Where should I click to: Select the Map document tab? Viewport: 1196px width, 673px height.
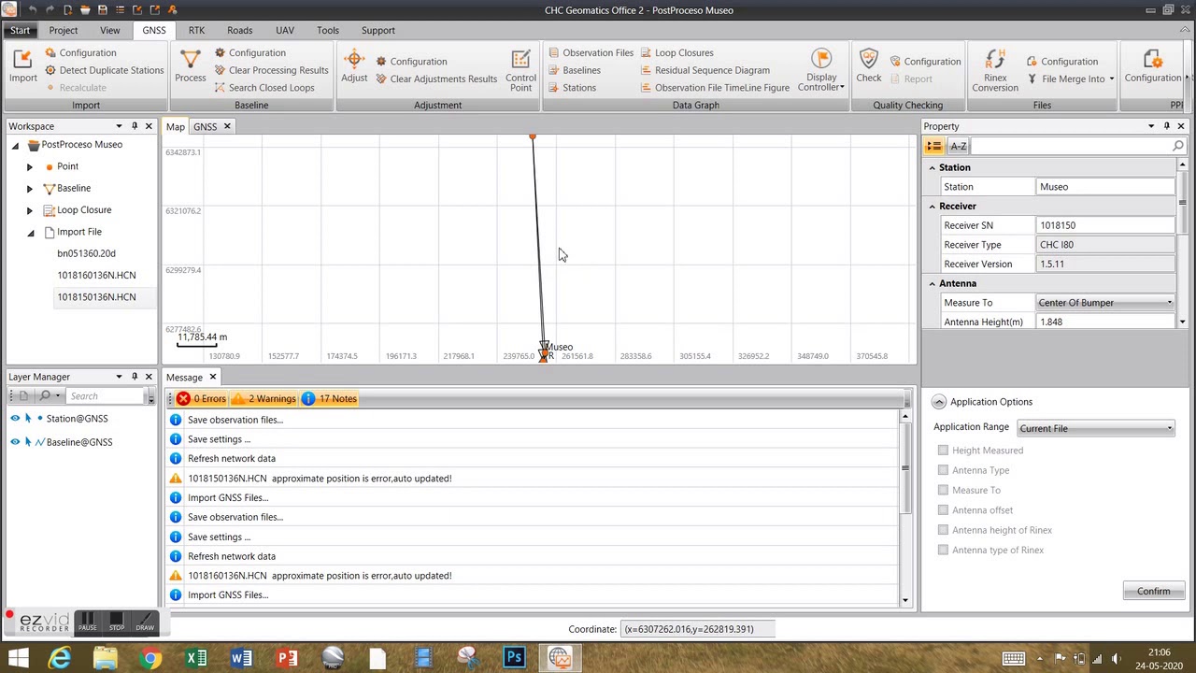pos(175,127)
